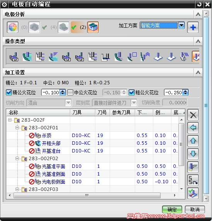Screen dimensions: 212x221
Task: Collapse the 加工设置 section
Action: (198, 73)
